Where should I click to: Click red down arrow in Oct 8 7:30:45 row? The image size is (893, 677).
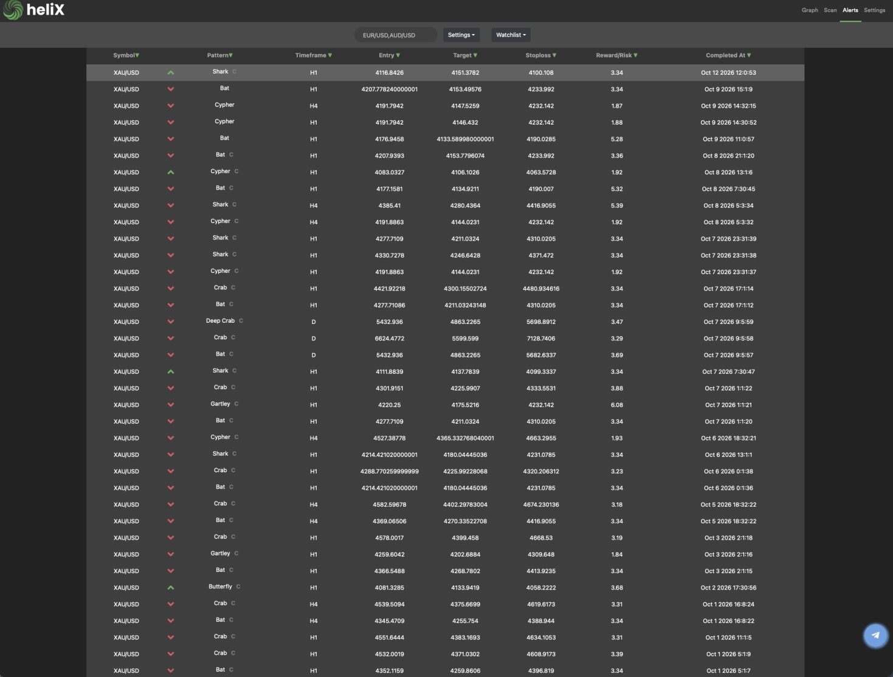171,189
